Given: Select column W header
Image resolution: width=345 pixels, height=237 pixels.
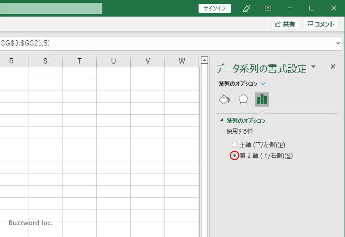Looking at the screenshot, I should tap(182, 61).
